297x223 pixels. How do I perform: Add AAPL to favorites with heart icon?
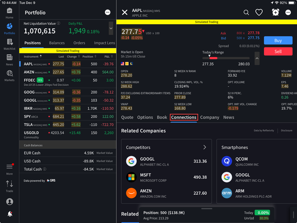[259, 13]
